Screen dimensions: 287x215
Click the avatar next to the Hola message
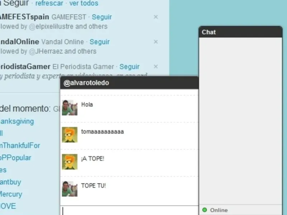click(x=70, y=108)
